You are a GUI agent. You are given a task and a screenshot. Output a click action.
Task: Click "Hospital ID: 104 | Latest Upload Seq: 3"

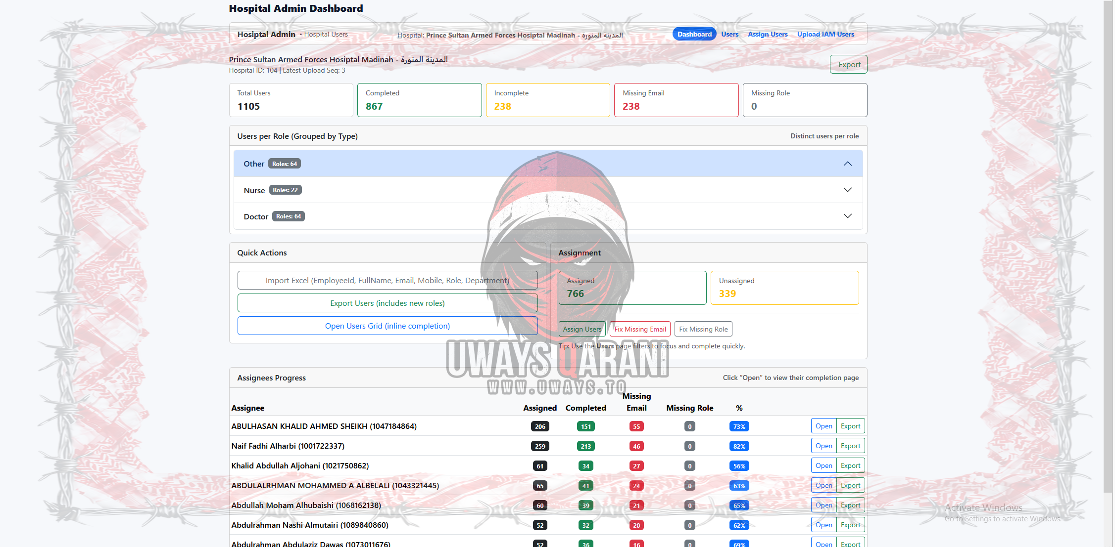point(287,70)
